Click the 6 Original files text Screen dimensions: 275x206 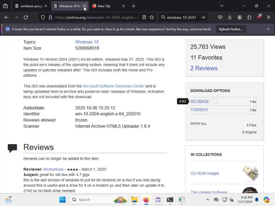(249, 132)
